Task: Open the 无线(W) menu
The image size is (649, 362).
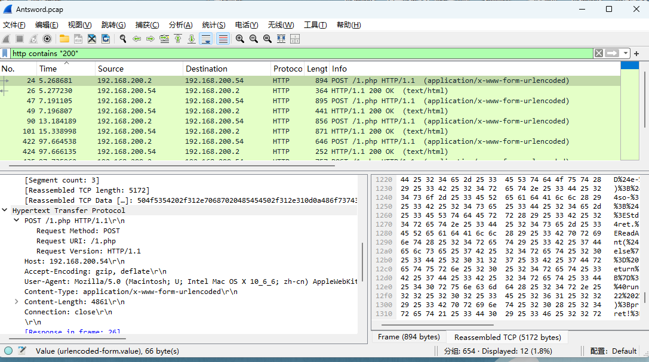Action: 281,25
